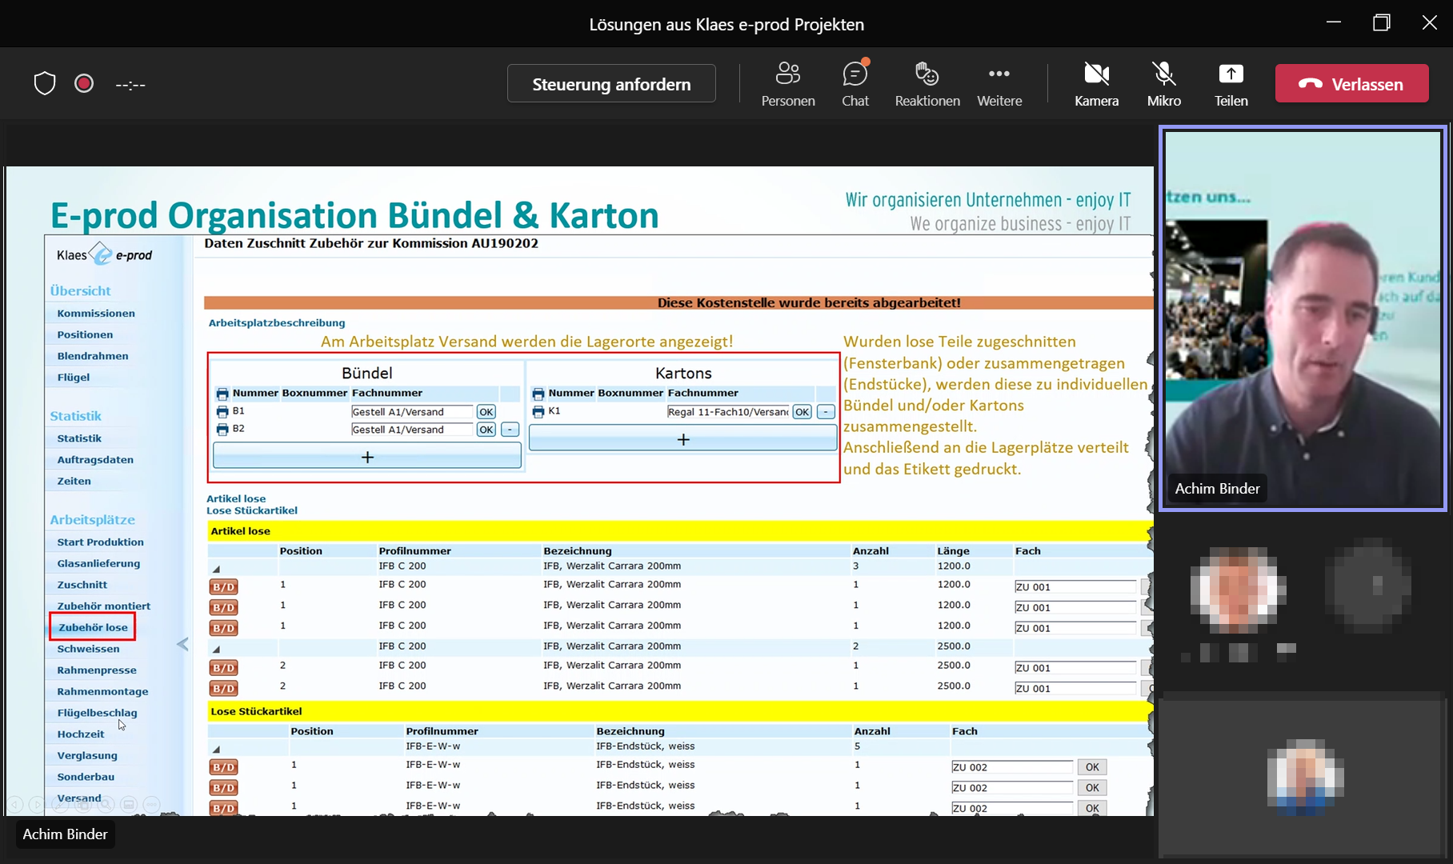Open Auftragsdaten in the sidebar
This screenshot has height=864, width=1453.
click(x=95, y=460)
